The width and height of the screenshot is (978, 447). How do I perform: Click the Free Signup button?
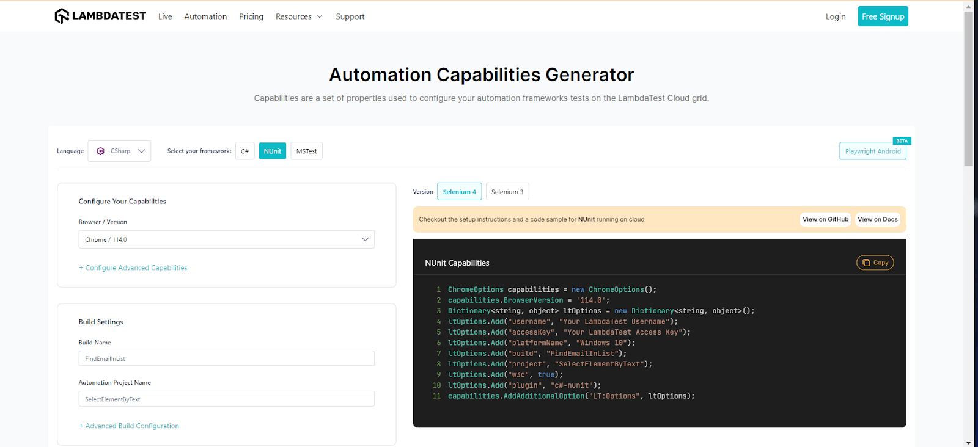[883, 16]
